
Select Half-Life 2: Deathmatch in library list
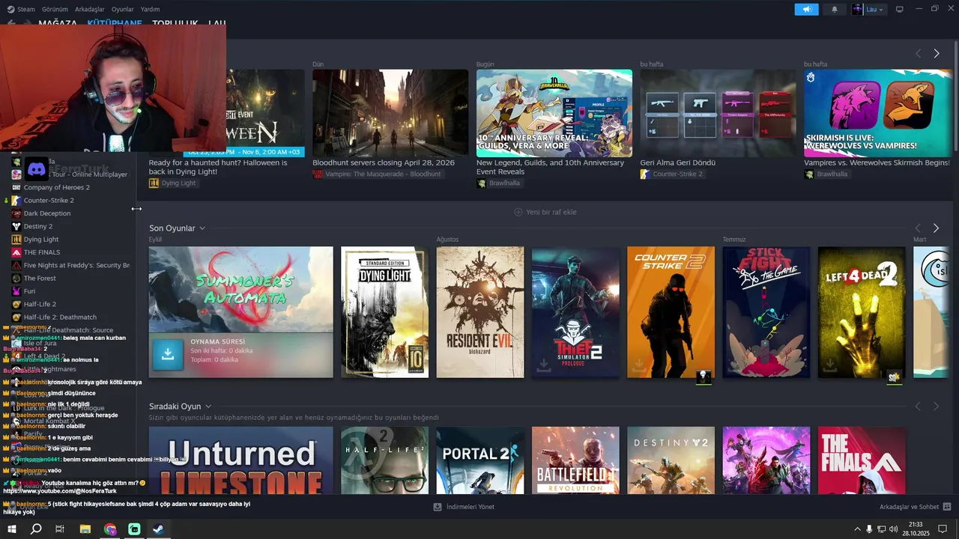[x=60, y=317]
